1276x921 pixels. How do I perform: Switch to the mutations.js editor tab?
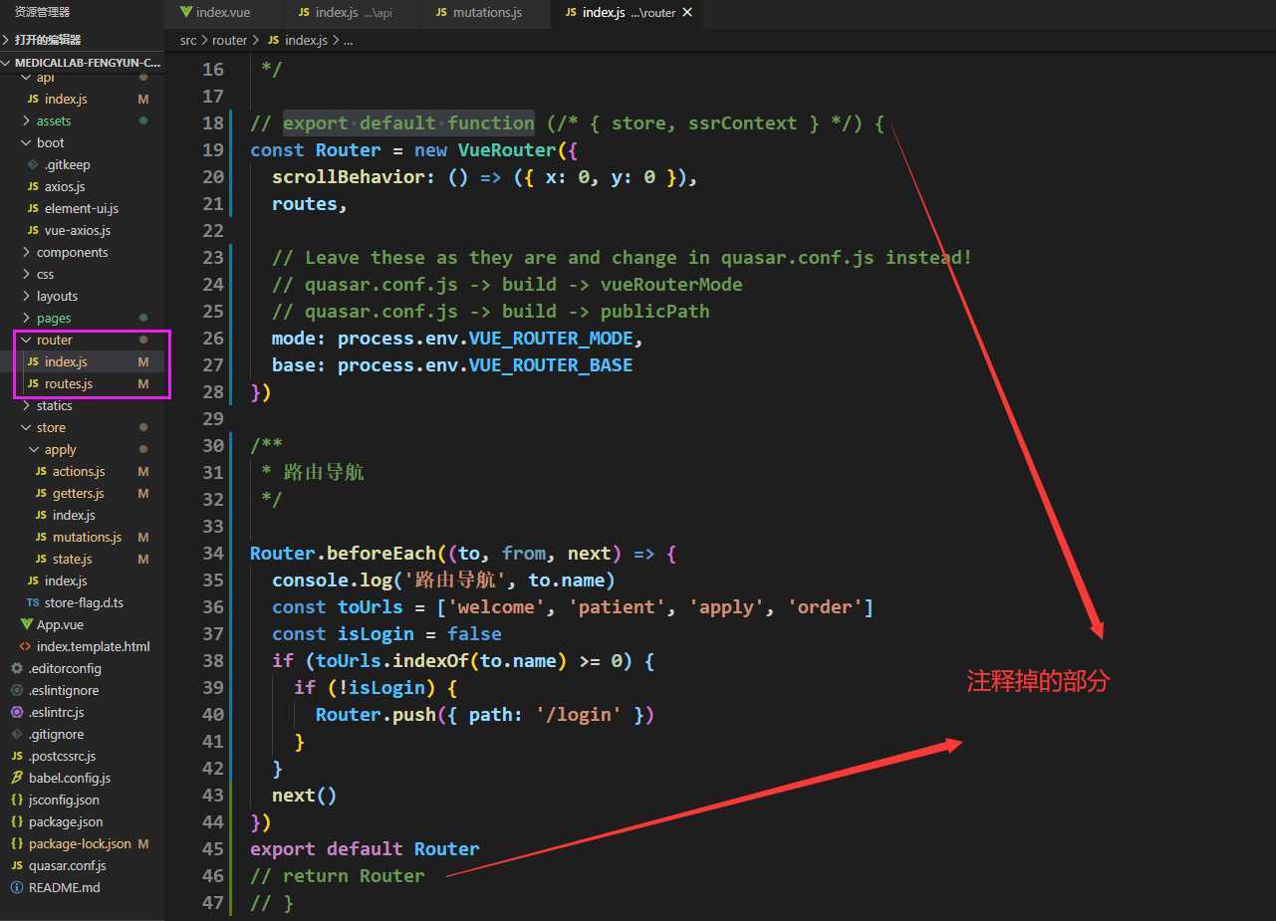(x=486, y=13)
